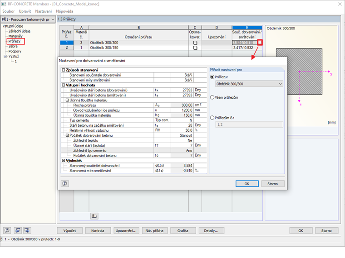345x258 pixels.
Task: Select row header 2 in cross-section table
Action: pyautogui.click(x=67, y=48)
